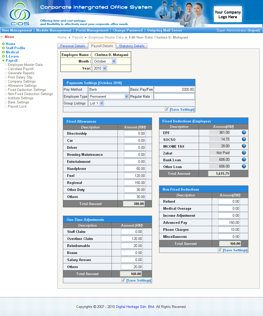Image resolution: width=263 pixels, height=316 pixels.
Task: Expand the E-Leave sidebar section
Action: tap(12, 56)
